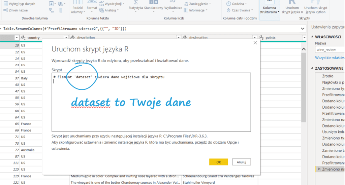Collapse the WŁAŚCIWOŚCI section
The image size is (345, 185).
pos(312,37)
